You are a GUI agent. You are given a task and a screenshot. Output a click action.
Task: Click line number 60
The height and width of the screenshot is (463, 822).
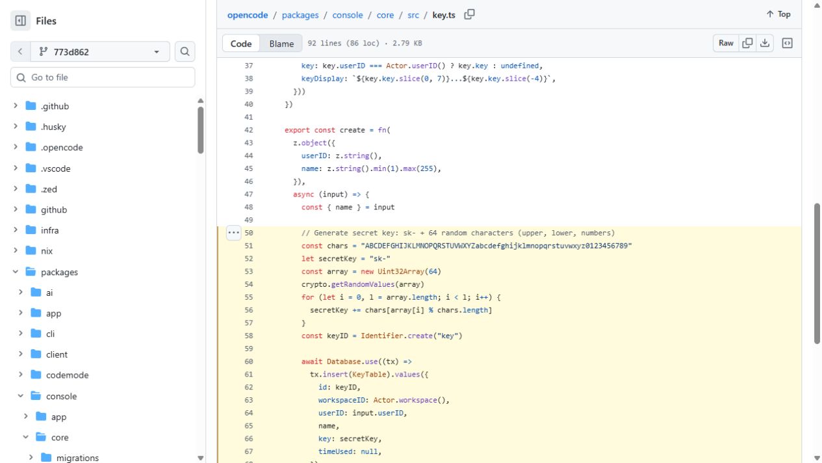248,362
